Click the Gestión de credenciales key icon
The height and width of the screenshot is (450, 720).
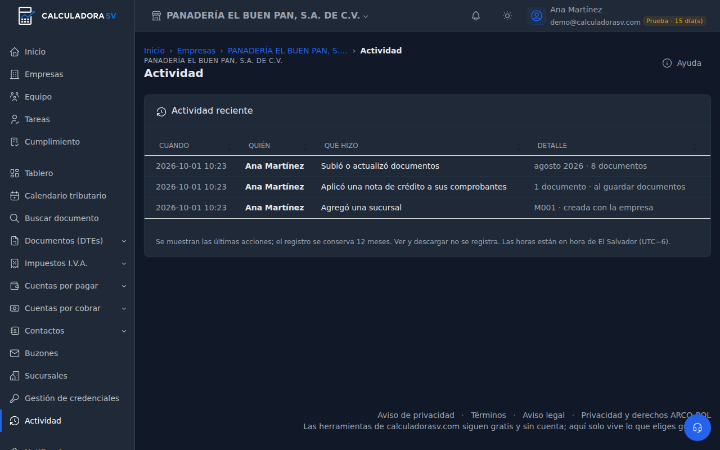click(x=15, y=398)
